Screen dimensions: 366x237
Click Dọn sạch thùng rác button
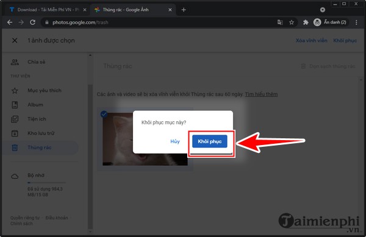(328, 66)
